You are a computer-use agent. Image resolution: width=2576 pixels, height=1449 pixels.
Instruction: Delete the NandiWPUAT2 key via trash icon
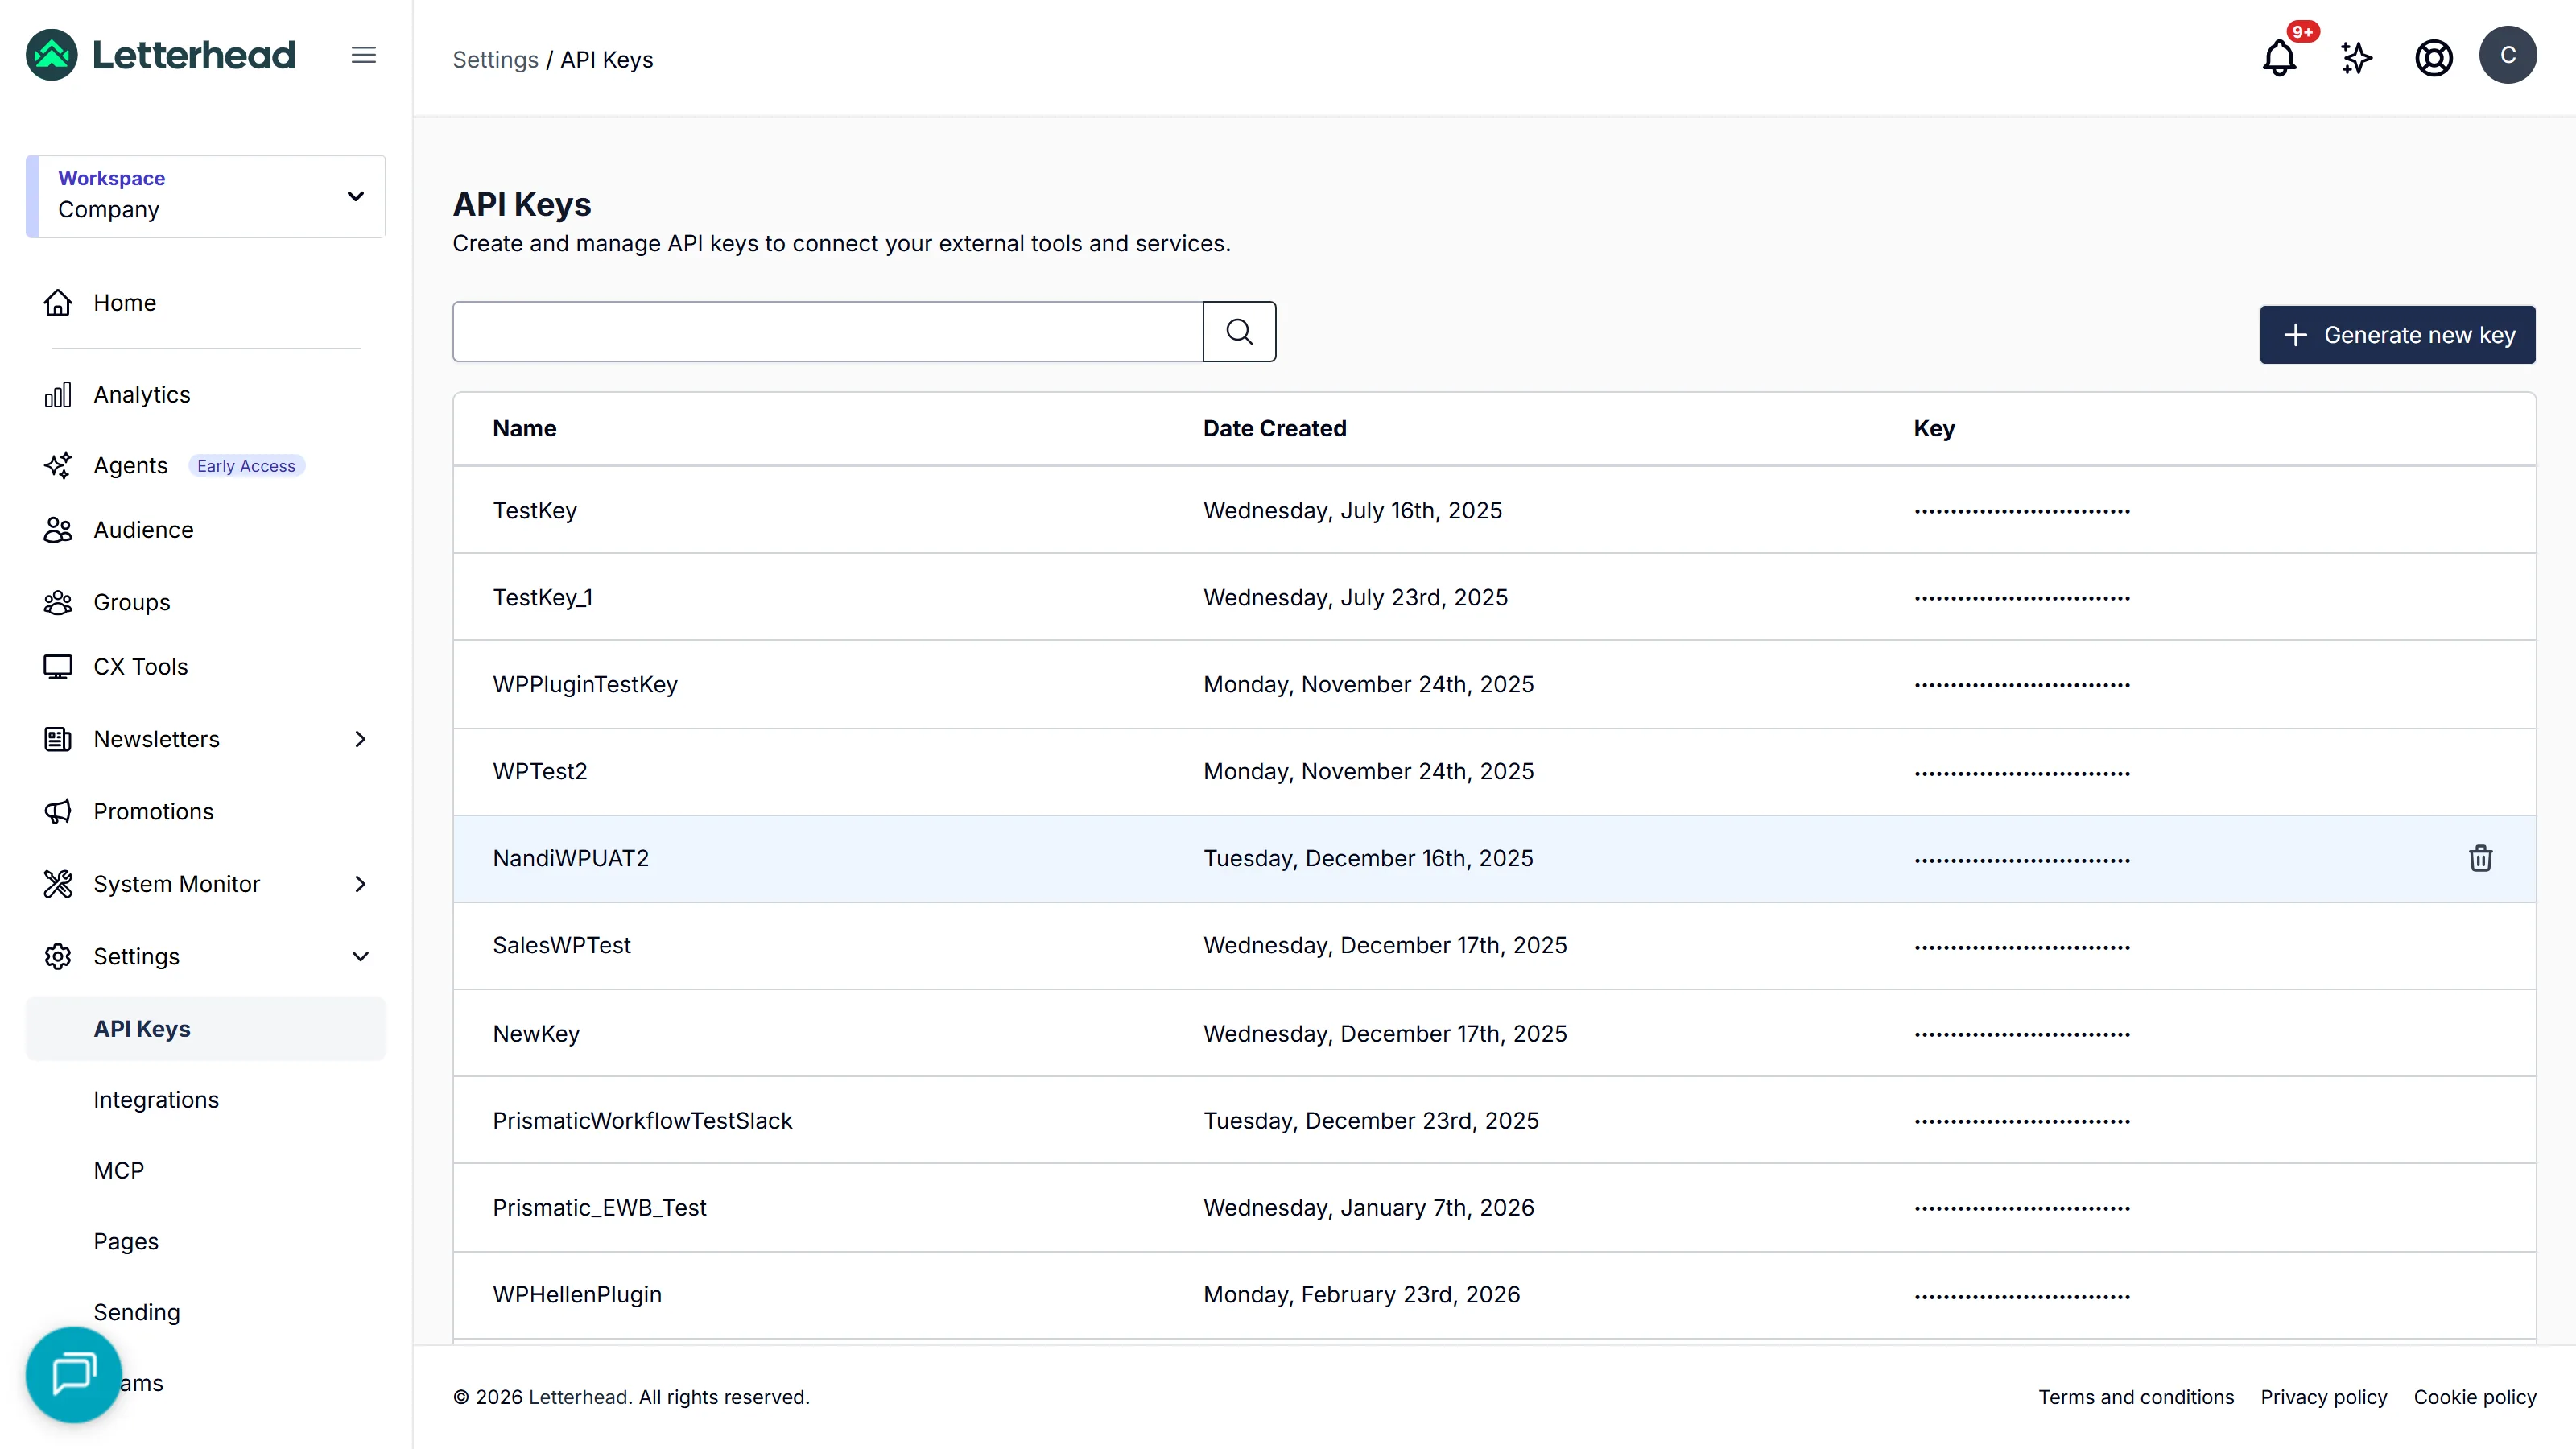tap(2481, 858)
